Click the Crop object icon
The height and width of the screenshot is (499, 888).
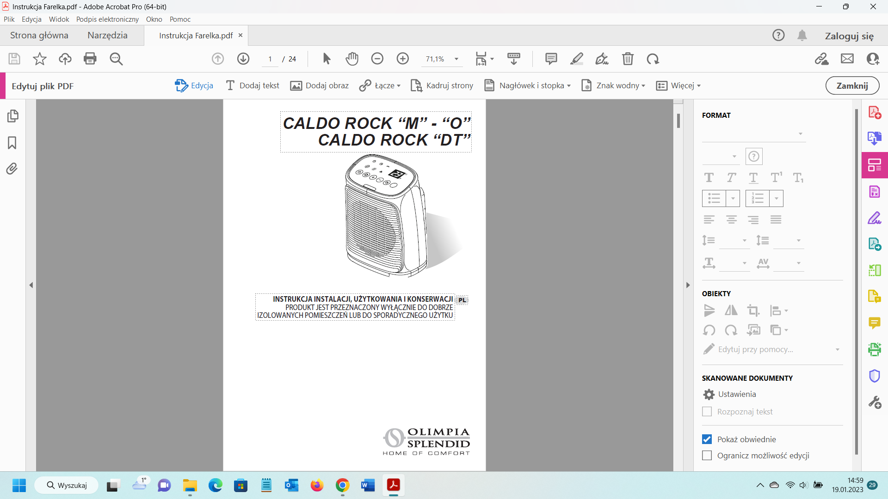click(753, 310)
